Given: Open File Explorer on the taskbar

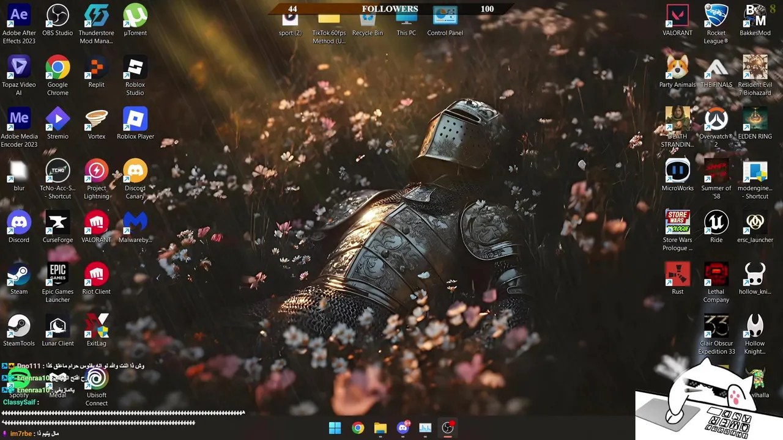Looking at the screenshot, I should 380,428.
